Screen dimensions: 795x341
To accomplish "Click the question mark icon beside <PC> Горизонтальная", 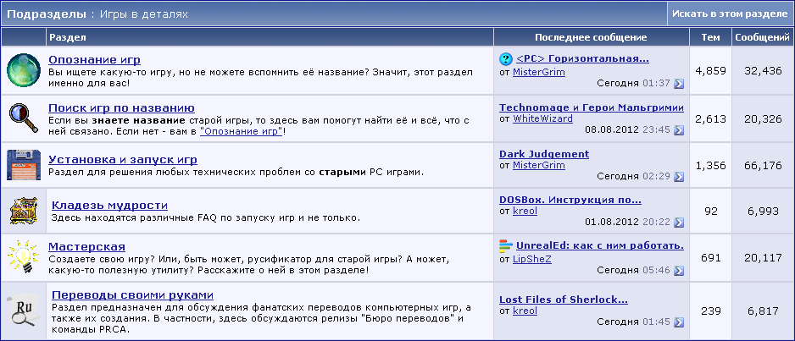I will click(505, 59).
